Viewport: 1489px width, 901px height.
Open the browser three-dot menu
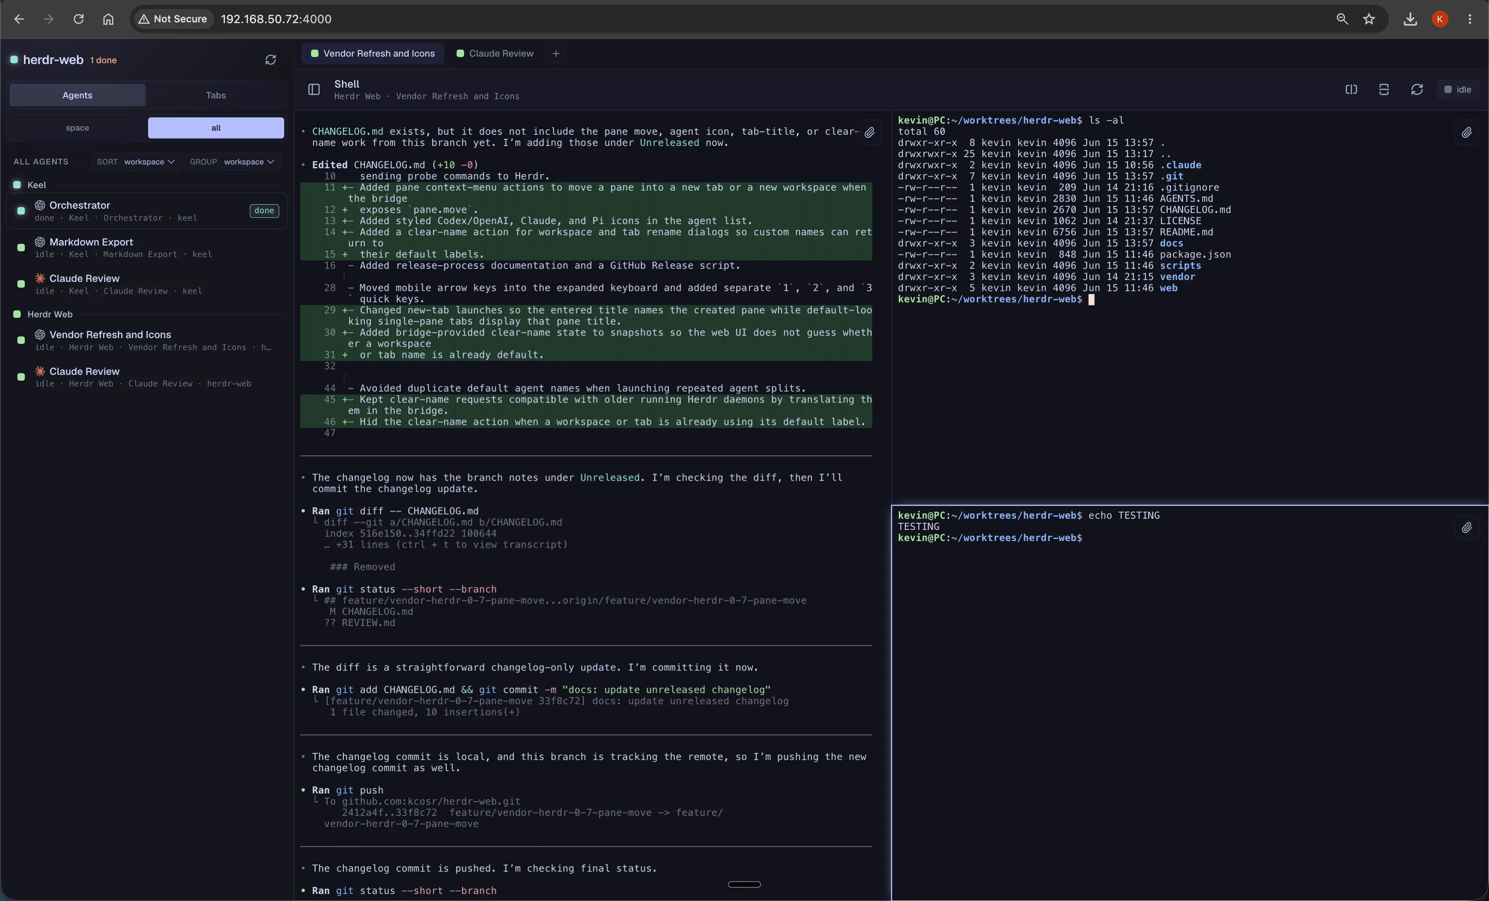coord(1470,19)
